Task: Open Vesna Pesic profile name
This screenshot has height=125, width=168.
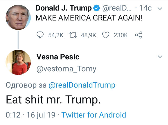Action: [x=58, y=57]
